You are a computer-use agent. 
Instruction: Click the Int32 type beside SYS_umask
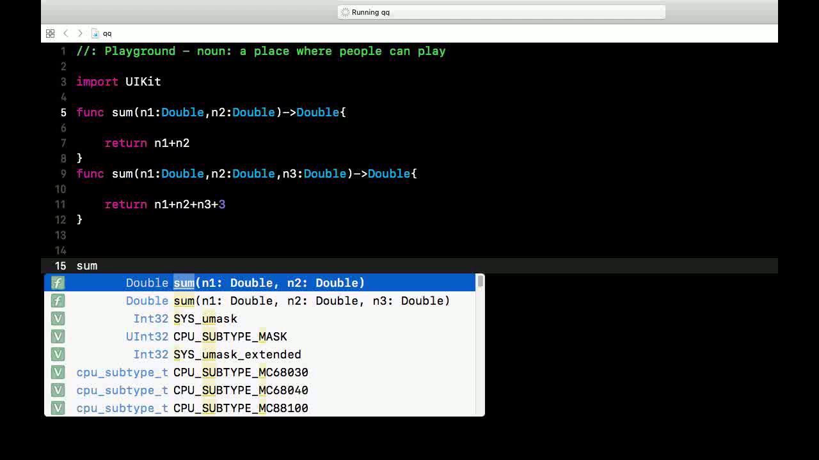(151, 319)
